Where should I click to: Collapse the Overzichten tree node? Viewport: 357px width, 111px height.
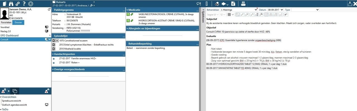(1, 97)
